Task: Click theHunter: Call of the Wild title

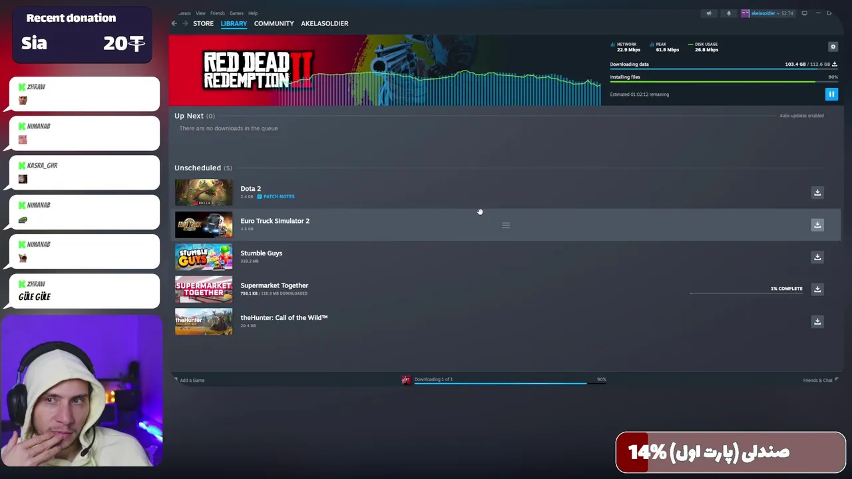Action: 284,318
